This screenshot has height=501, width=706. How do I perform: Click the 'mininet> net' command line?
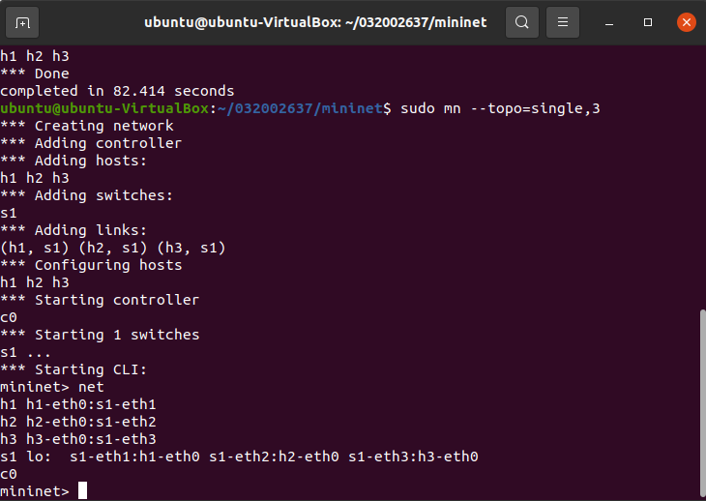[x=52, y=387]
